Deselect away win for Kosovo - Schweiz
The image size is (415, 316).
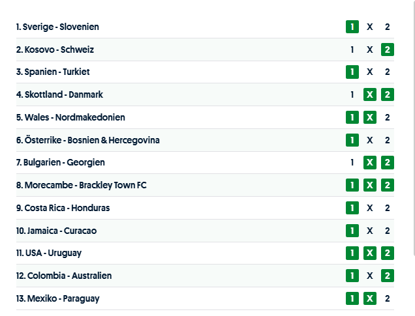[x=388, y=50]
